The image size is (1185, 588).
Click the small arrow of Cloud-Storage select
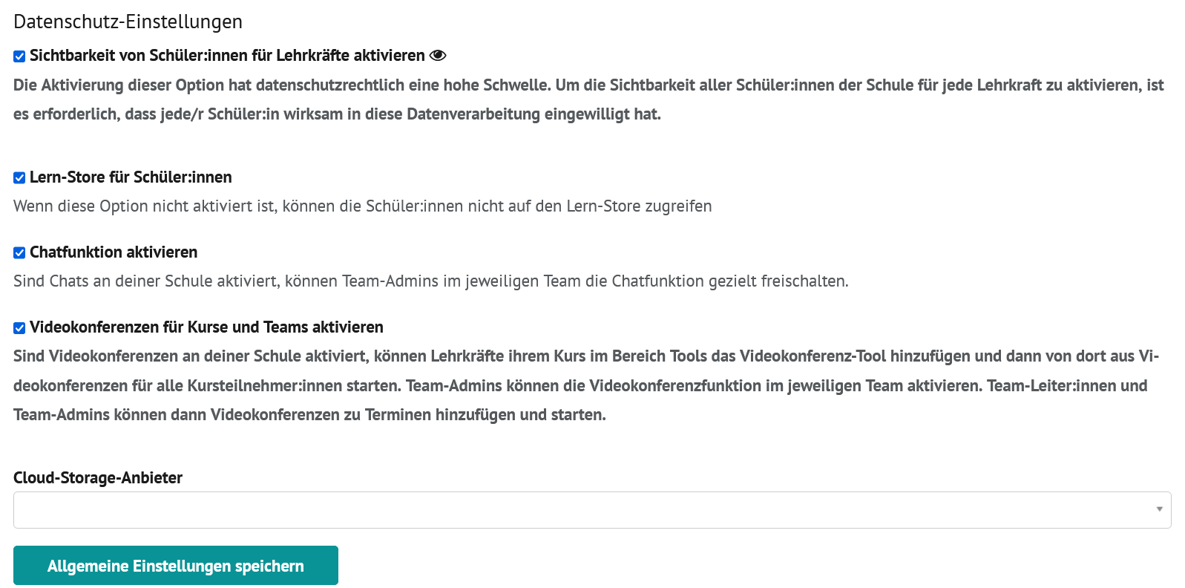click(1159, 509)
